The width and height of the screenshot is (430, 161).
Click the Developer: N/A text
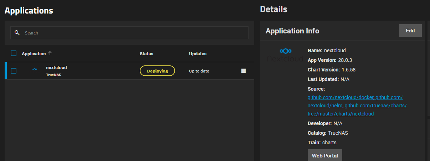325,123
